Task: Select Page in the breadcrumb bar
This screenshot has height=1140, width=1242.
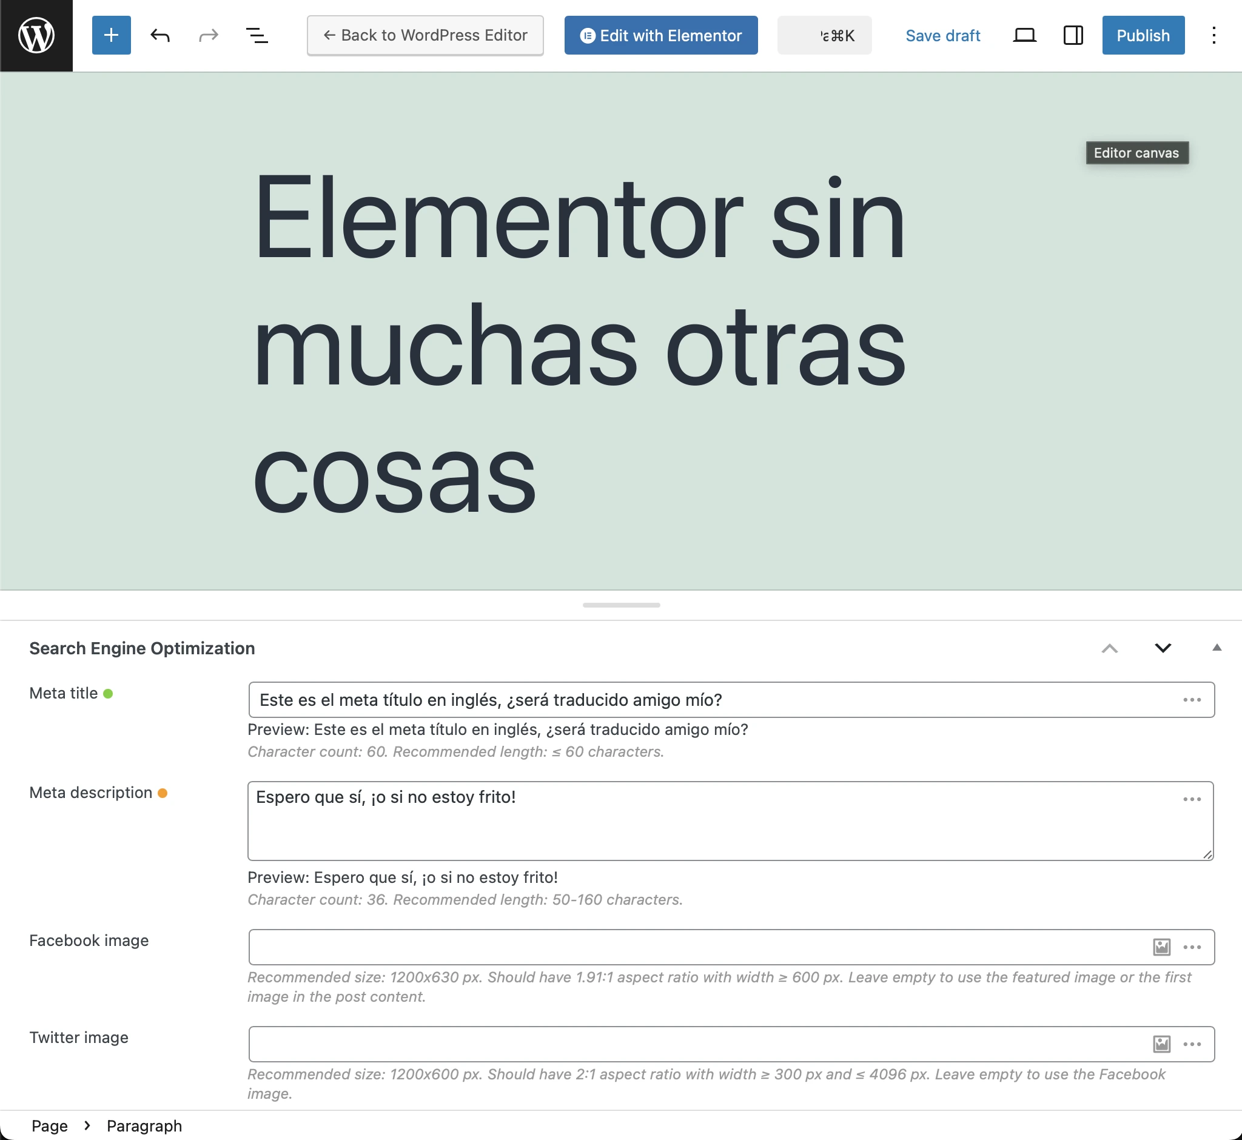Action: point(49,1125)
